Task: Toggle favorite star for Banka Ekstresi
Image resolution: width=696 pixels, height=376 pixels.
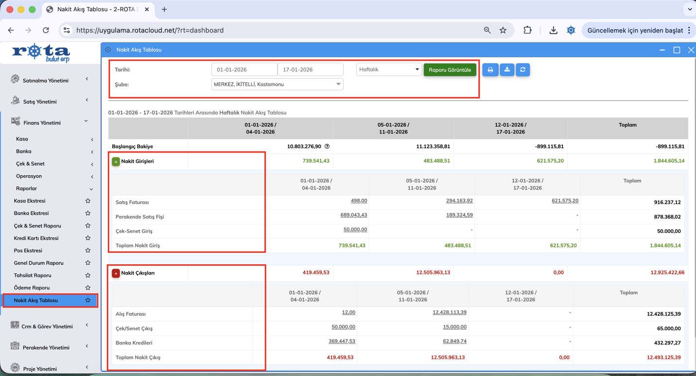Action: (x=88, y=213)
